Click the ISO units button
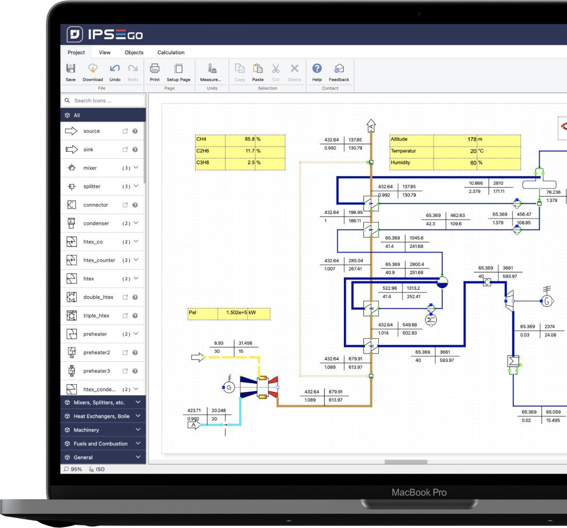Screen dimensions: 567x528 (96, 469)
